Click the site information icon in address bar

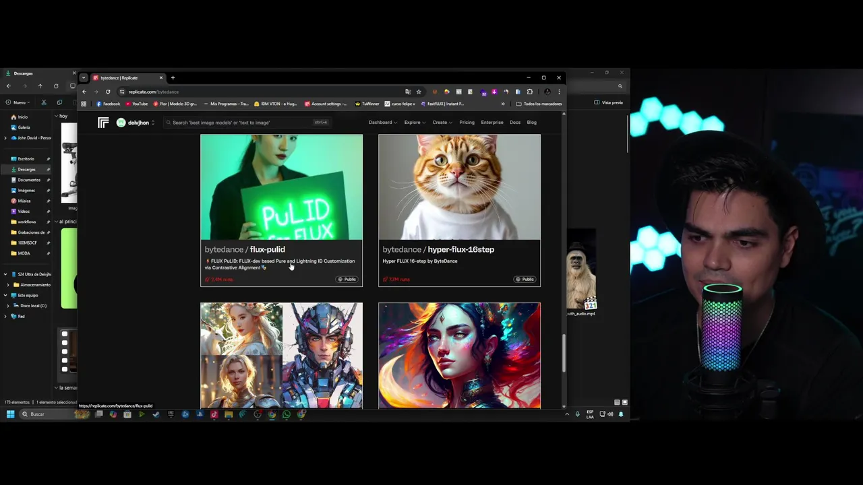(x=122, y=92)
